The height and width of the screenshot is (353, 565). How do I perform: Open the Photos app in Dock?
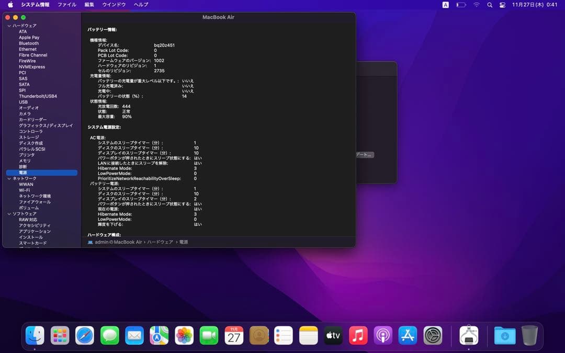[x=184, y=335]
